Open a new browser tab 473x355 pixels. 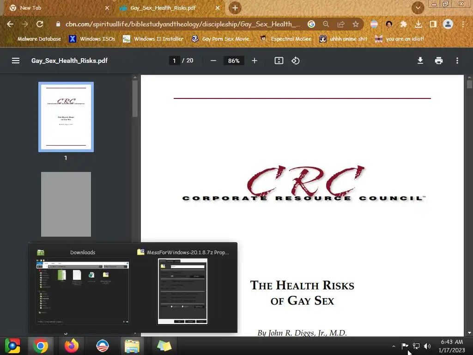[235, 8]
